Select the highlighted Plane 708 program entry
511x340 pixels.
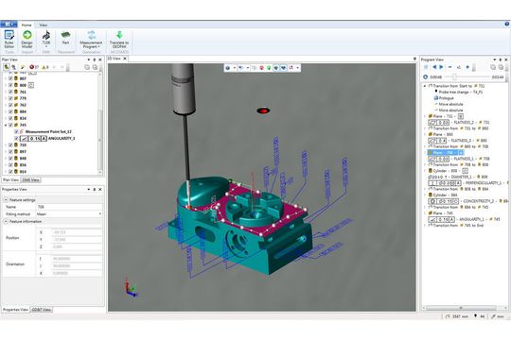coord(446,153)
